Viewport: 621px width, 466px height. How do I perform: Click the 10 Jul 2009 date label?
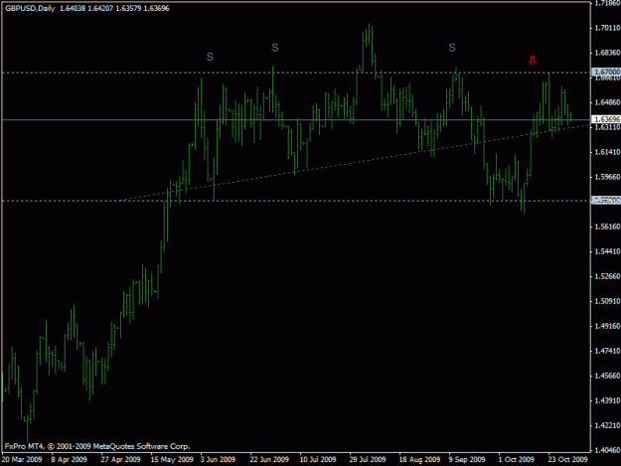[x=318, y=459]
